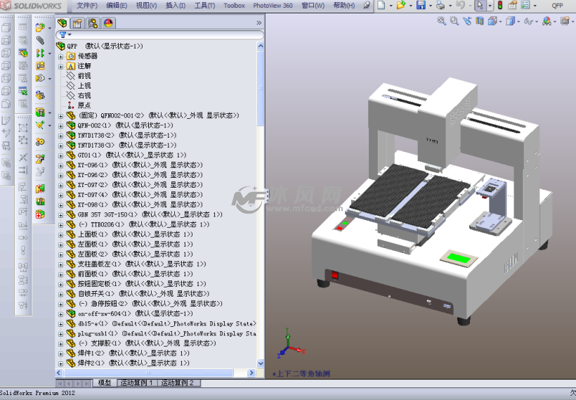Screen dimensions: 576x400
Task: Select the 右视 plane
Action: coord(84,96)
